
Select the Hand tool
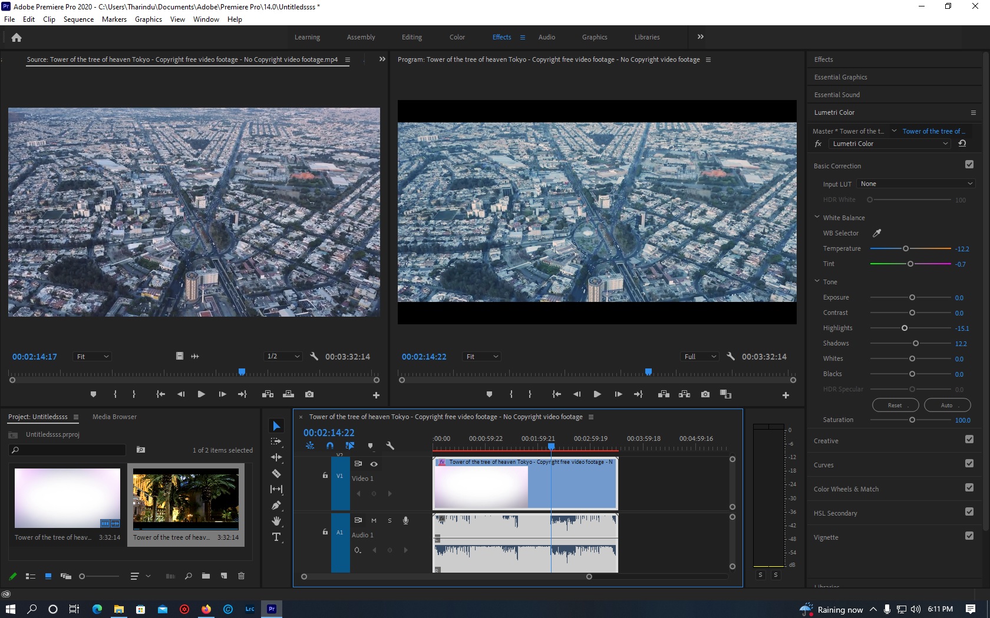[277, 521]
